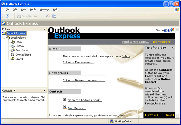Open the Tools menu
This screenshot has height=125, width=181.
33,9
